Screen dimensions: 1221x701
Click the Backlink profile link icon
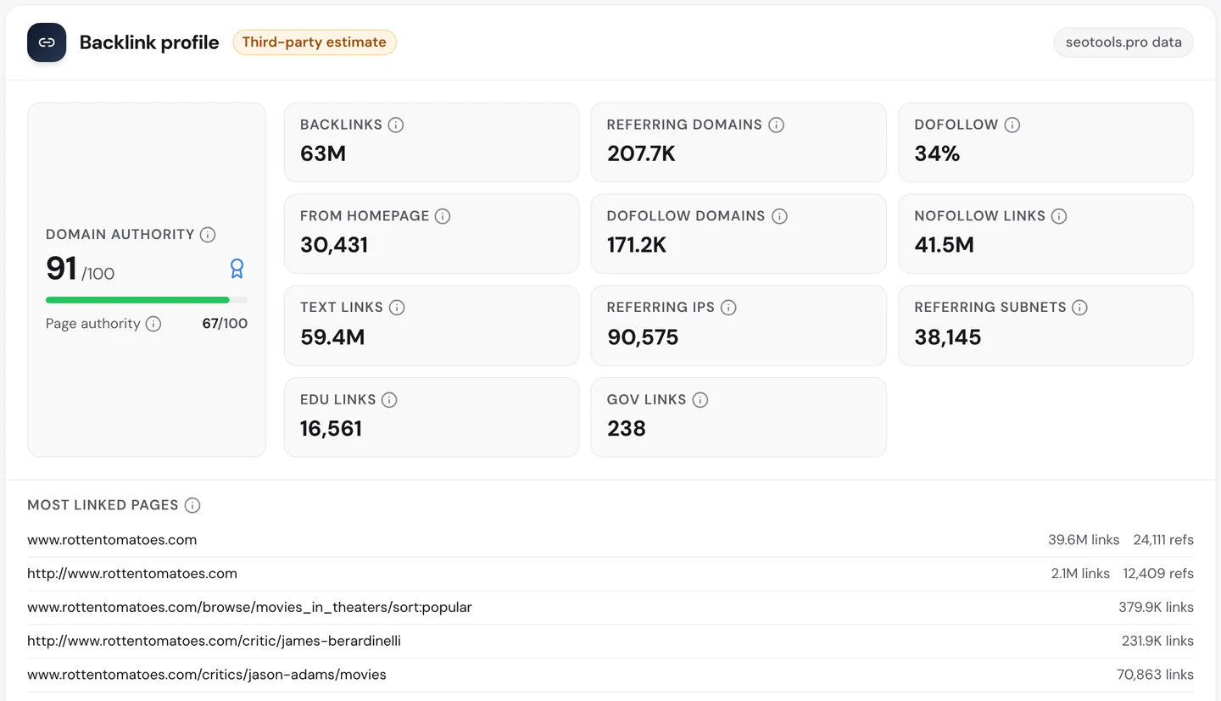(47, 42)
